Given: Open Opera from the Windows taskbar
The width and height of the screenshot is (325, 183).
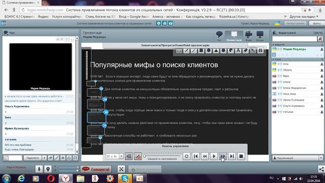Looking at the screenshot, I should 51,178.
